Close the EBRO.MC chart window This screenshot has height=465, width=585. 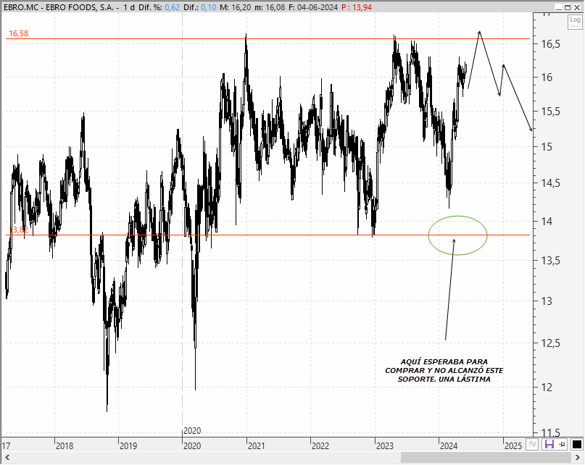click(577, 7)
